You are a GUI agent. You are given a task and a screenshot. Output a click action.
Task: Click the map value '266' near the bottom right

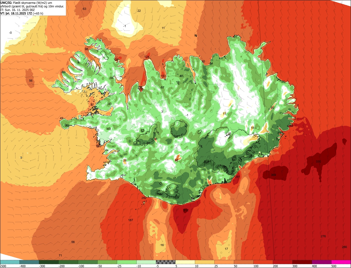[344, 247]
